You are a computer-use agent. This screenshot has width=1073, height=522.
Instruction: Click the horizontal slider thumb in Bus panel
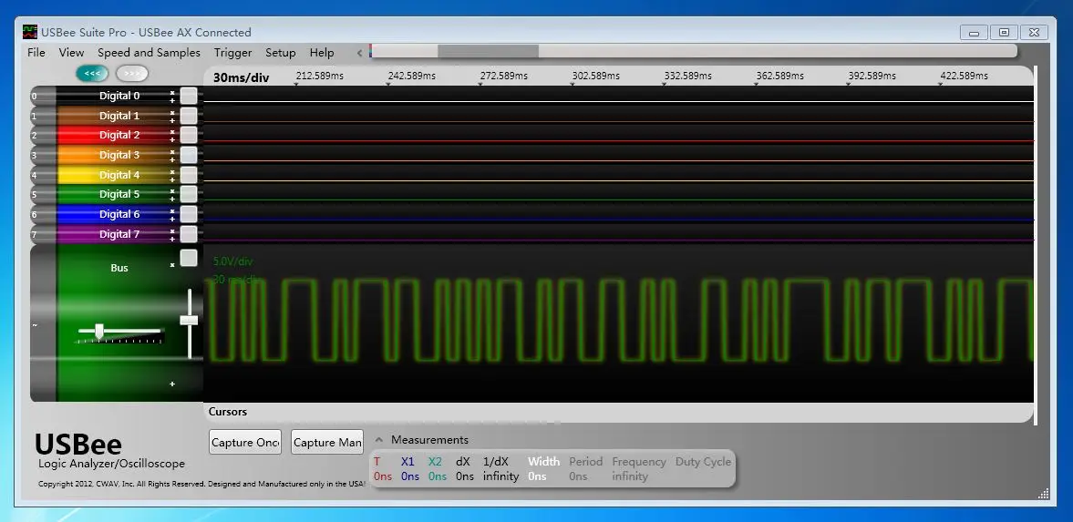[99, 331]
